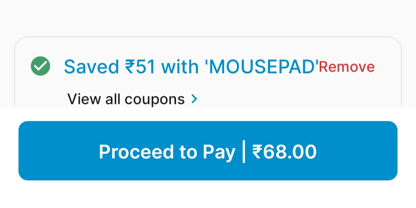Tap the green success tick
416x208 pixels.
pos(40,66)
